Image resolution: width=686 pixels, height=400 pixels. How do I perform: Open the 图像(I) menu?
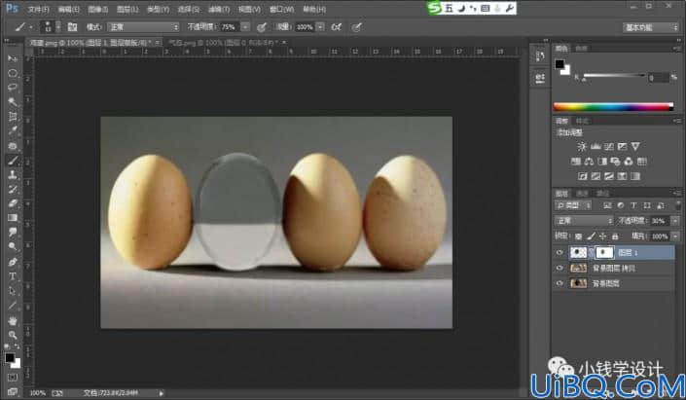(98, 9)
